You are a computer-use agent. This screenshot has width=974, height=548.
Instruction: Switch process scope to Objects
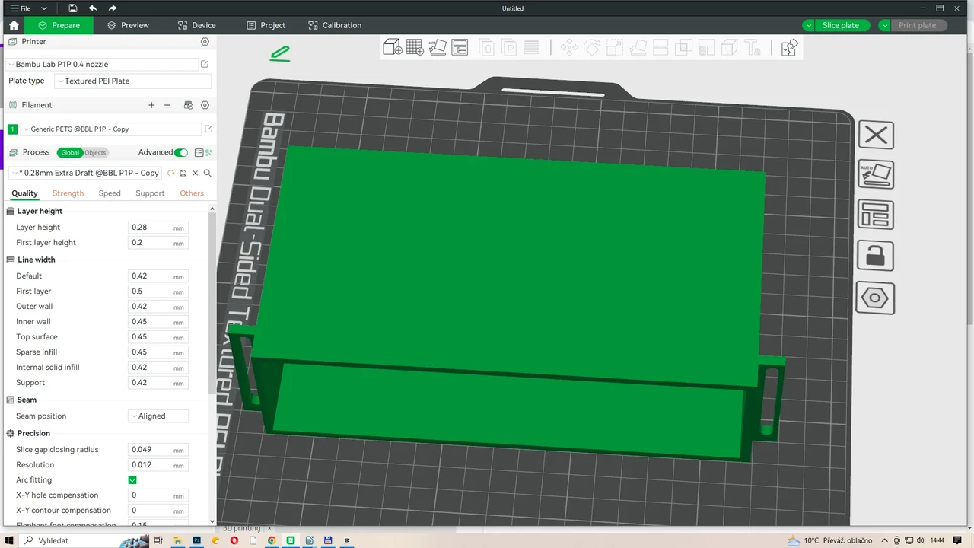pos(95,152)
